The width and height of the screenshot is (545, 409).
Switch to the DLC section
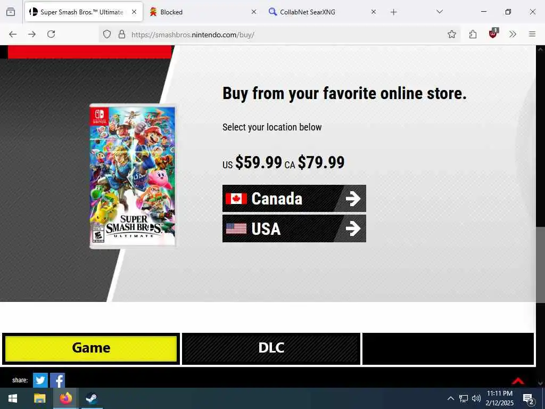point(271,348)
